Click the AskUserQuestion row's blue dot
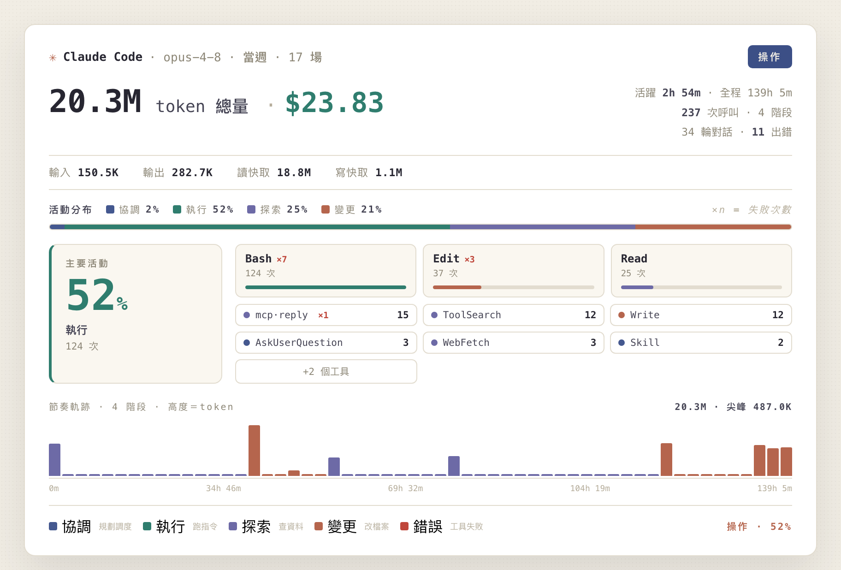 pos(247,343)
